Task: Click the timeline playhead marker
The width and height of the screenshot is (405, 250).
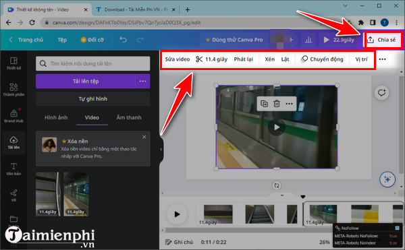Action: [303, 197]
